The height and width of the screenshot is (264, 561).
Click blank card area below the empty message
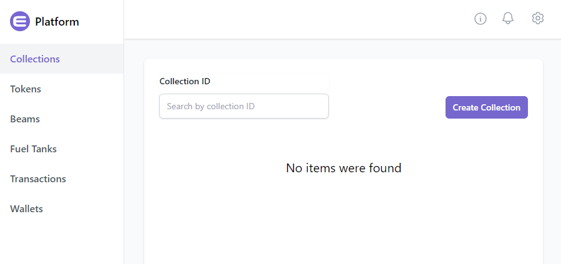[343, 225]
